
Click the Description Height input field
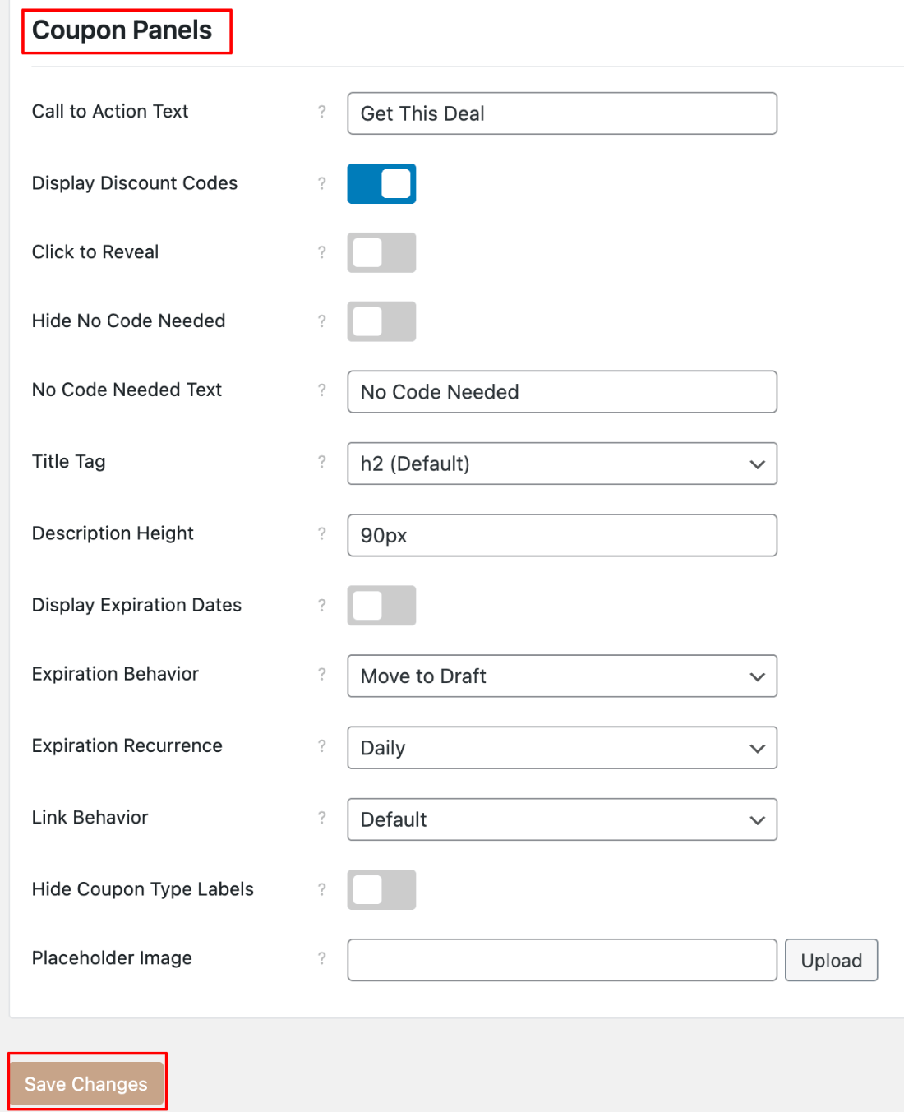561,535
